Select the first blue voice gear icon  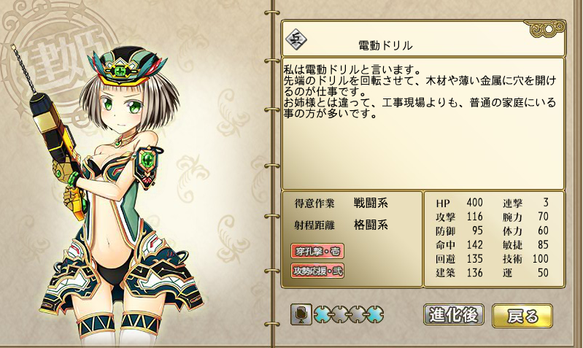point(323,315)
